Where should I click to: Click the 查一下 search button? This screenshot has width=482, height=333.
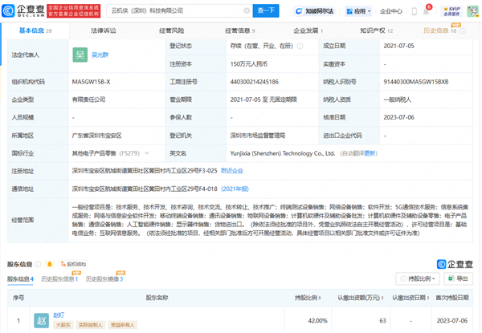266,10
